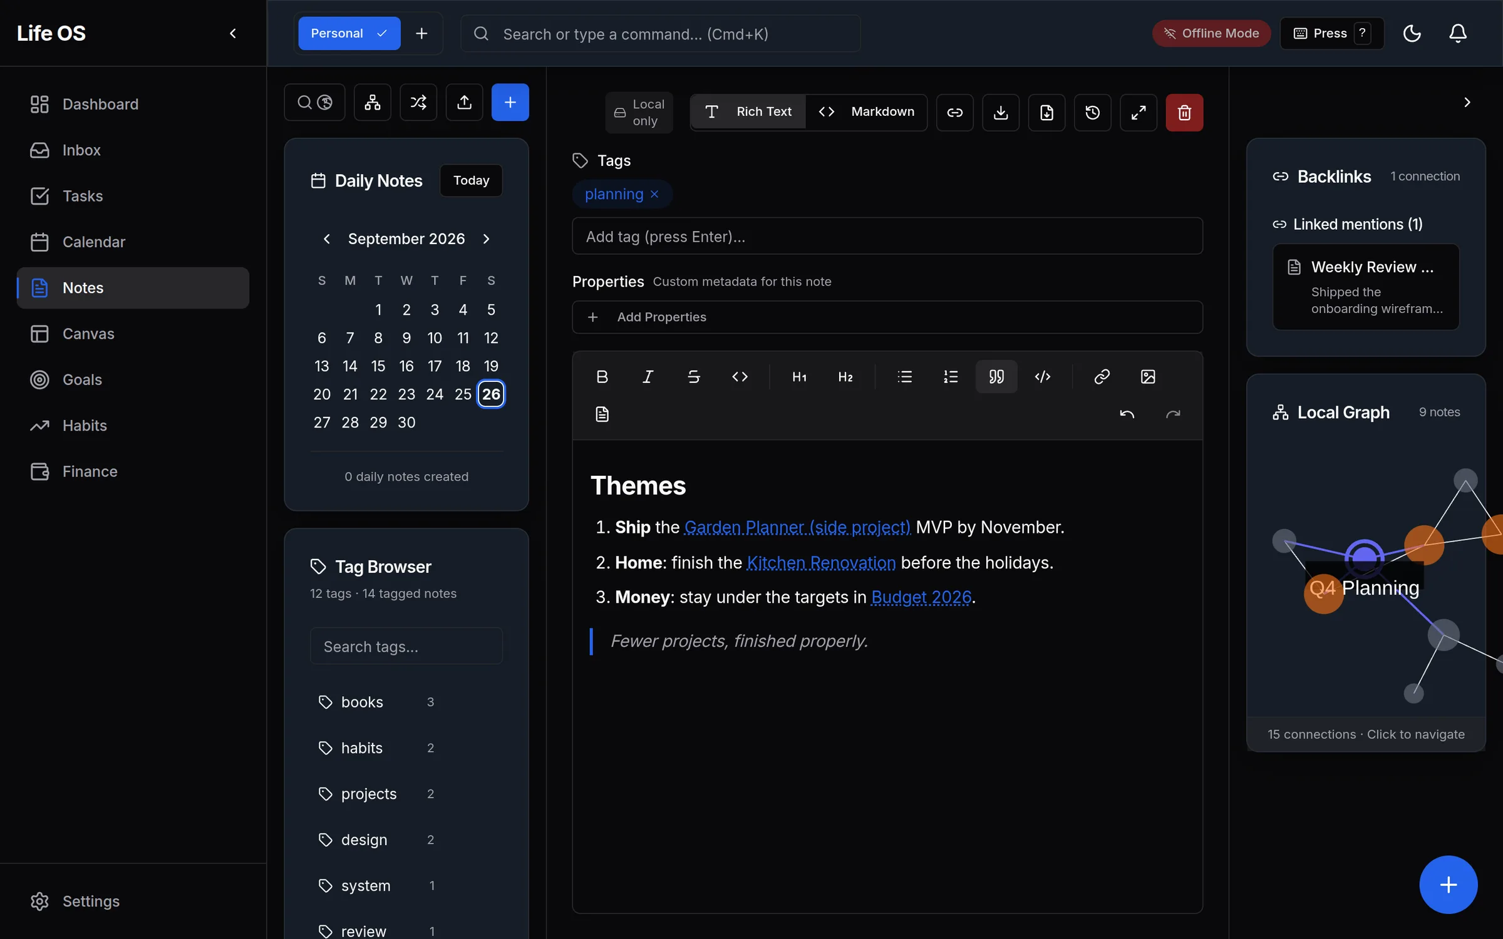The height and width of the screenshot is (939, 1503).
Task: Open graph view from notes toolbar
Action: [373, 102]
